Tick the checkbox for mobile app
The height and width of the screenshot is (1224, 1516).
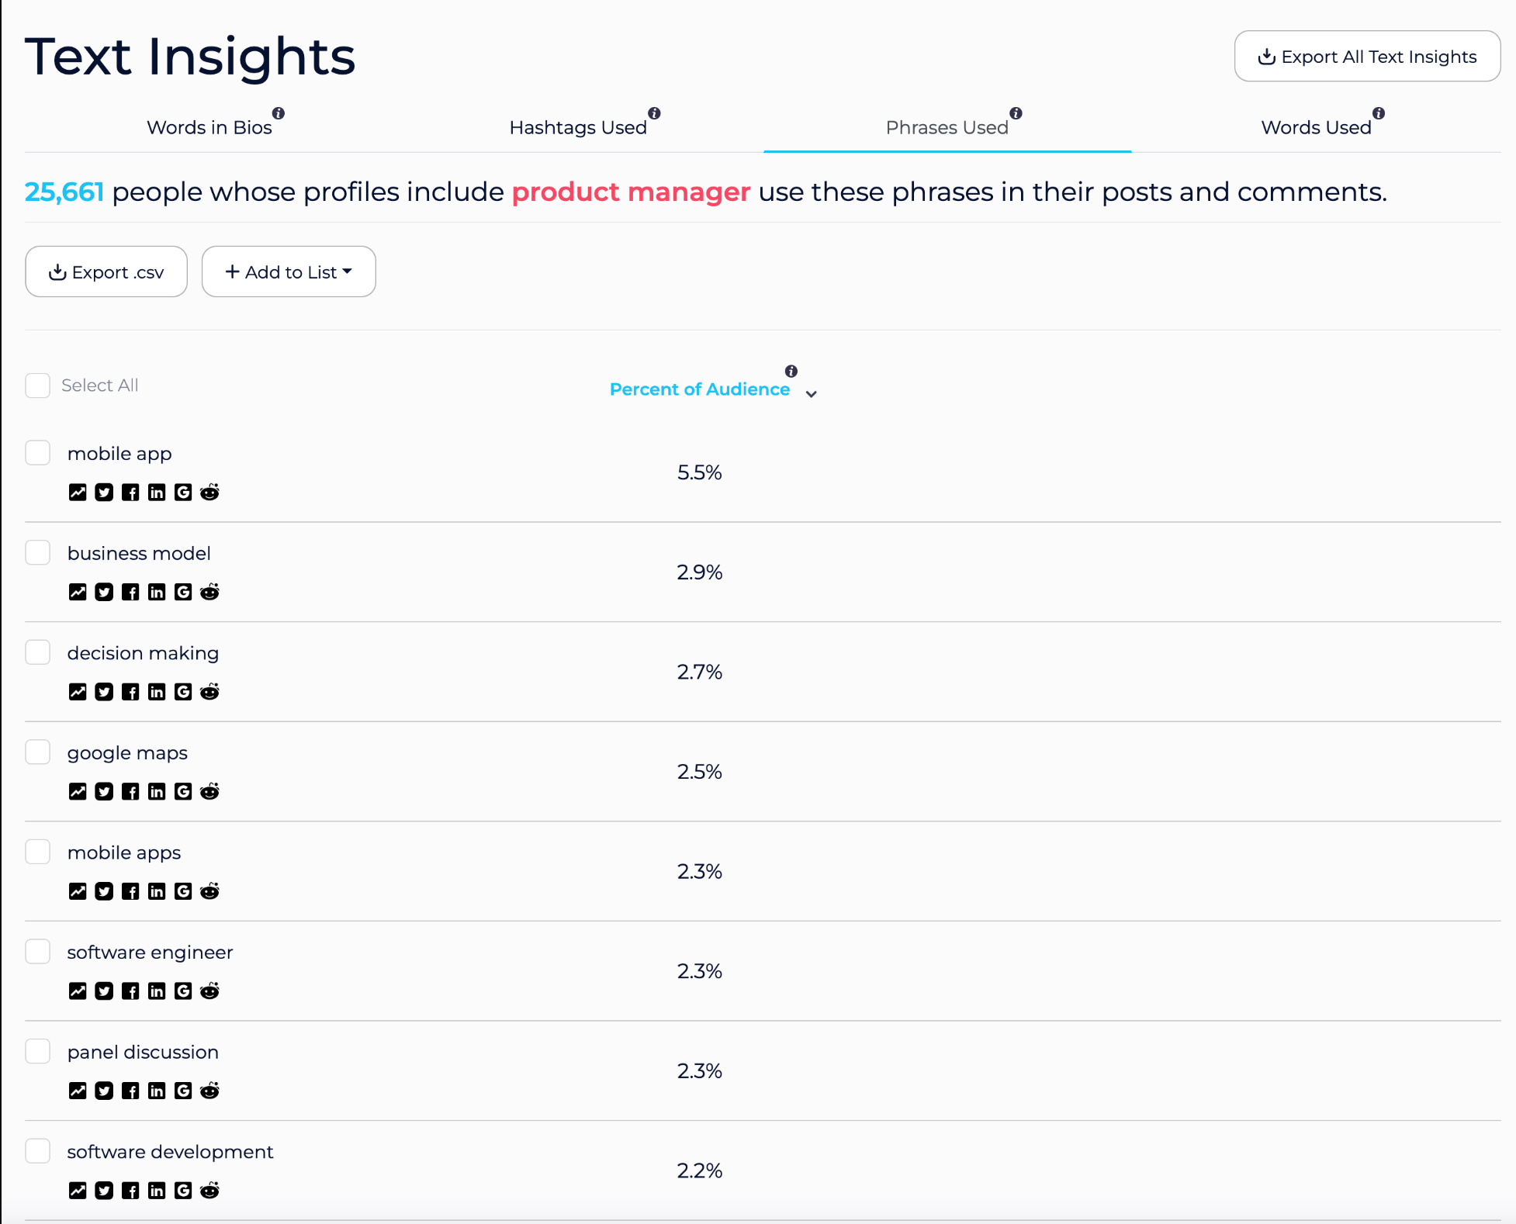pyautogui.click(x=38, y=453)
